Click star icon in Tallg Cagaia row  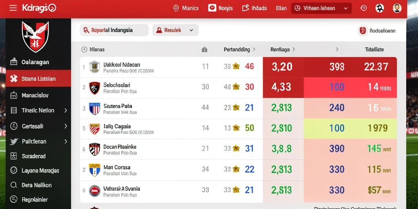[236, 128]
